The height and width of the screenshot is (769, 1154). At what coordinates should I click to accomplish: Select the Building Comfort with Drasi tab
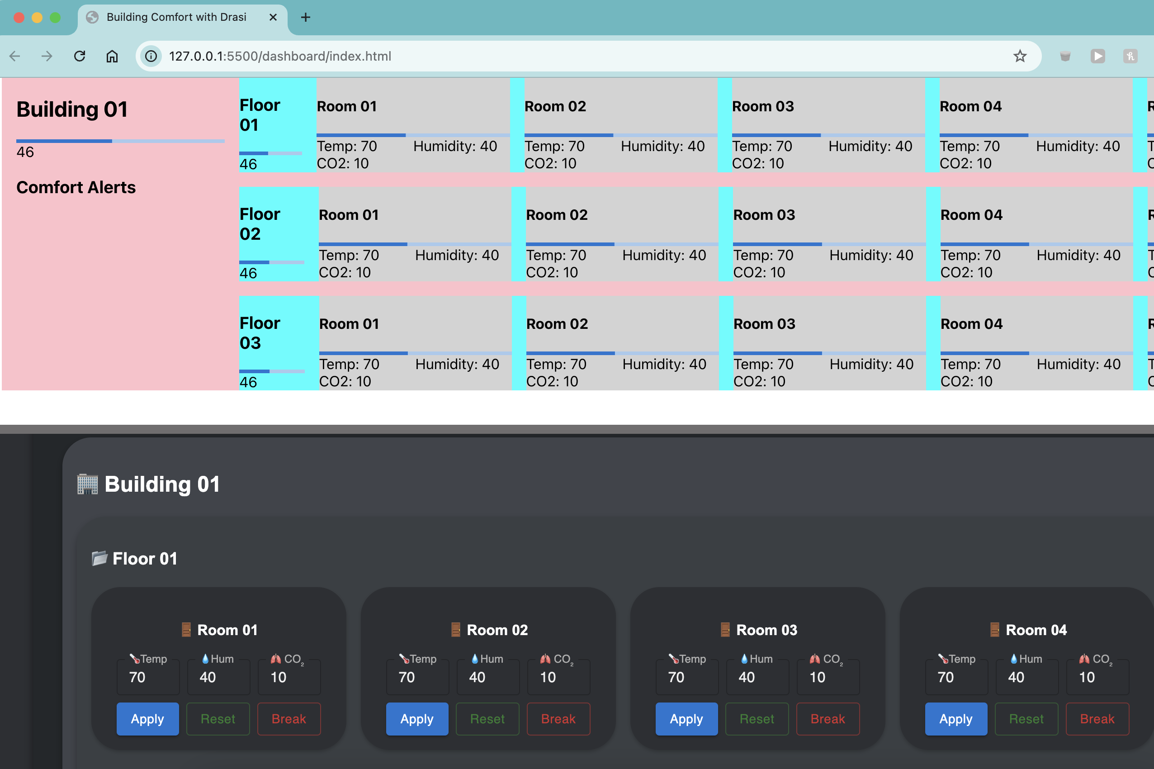tap(182, 18)
